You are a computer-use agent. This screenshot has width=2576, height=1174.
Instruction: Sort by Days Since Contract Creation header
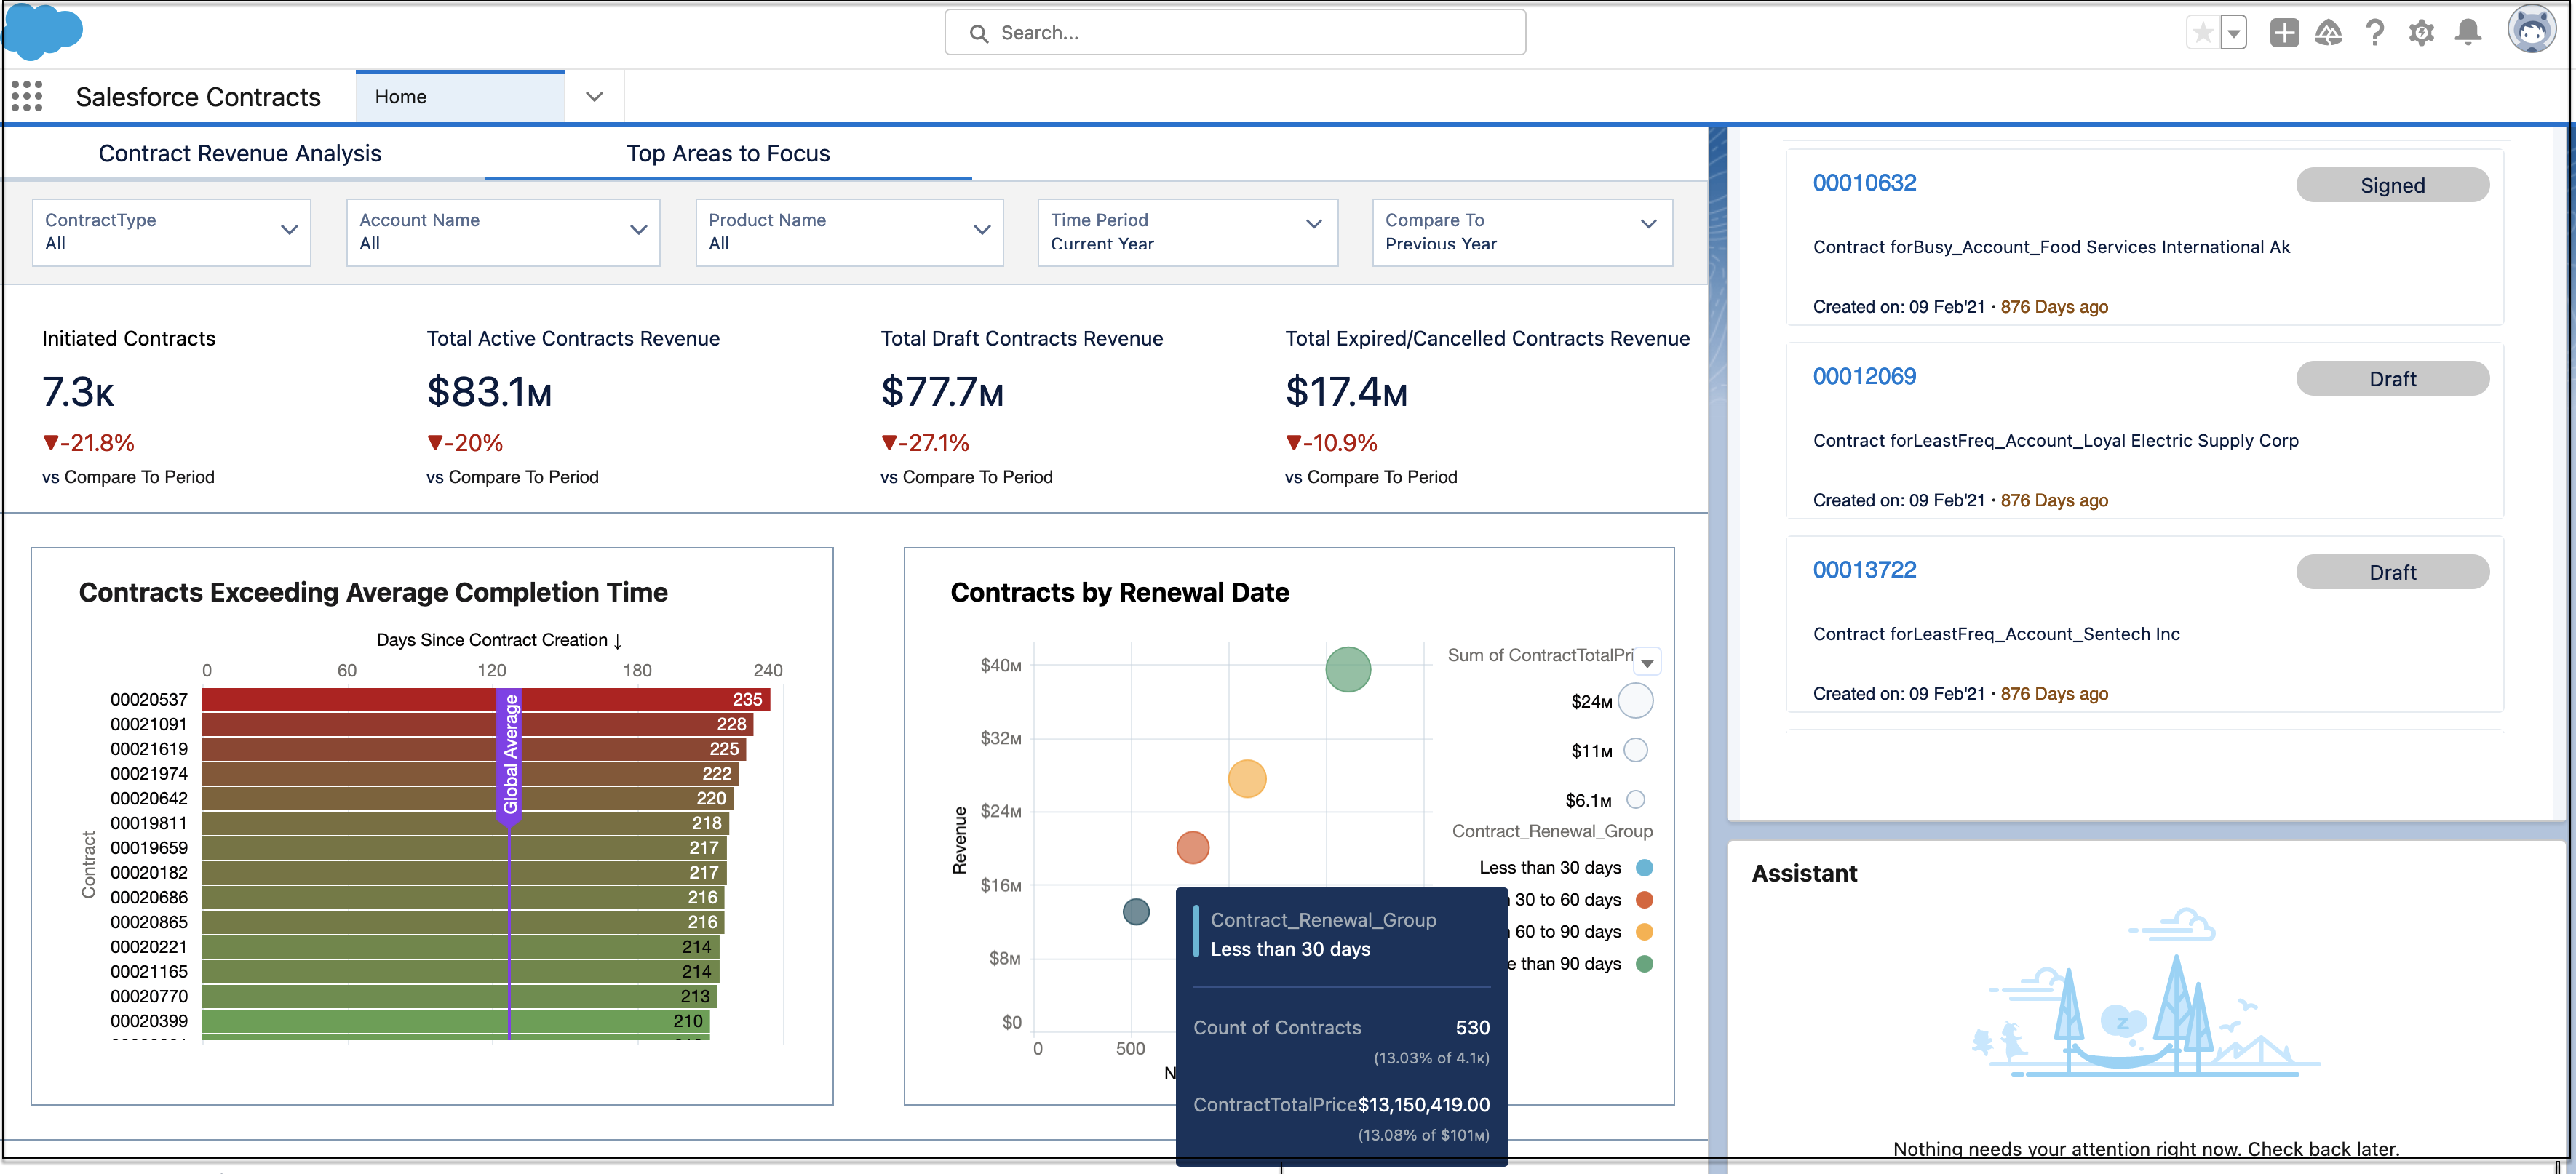point(499,640)
